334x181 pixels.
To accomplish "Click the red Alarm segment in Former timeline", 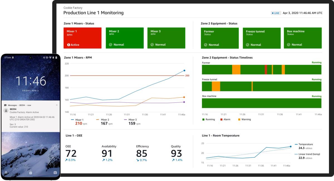I will click(x=266, y=70).
